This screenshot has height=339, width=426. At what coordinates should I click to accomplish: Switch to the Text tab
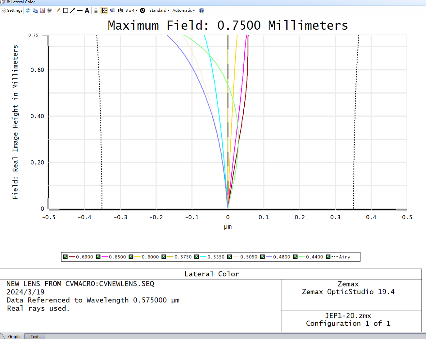pos(35,336)
